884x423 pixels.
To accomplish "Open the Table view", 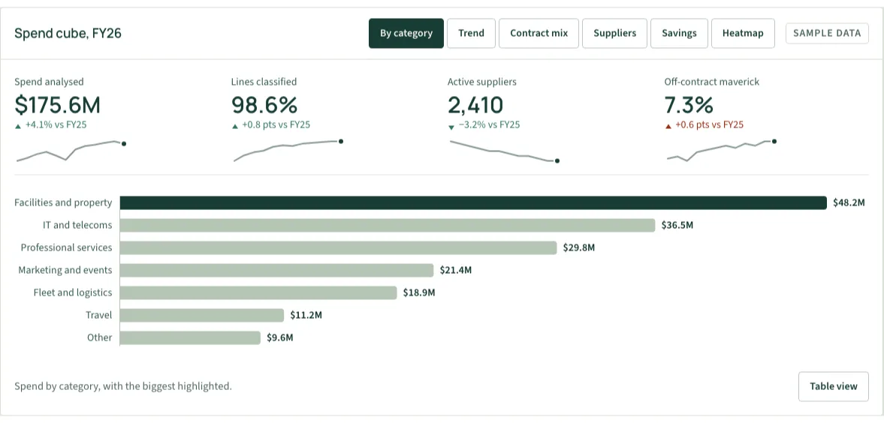I will click(x=833, y=386).
